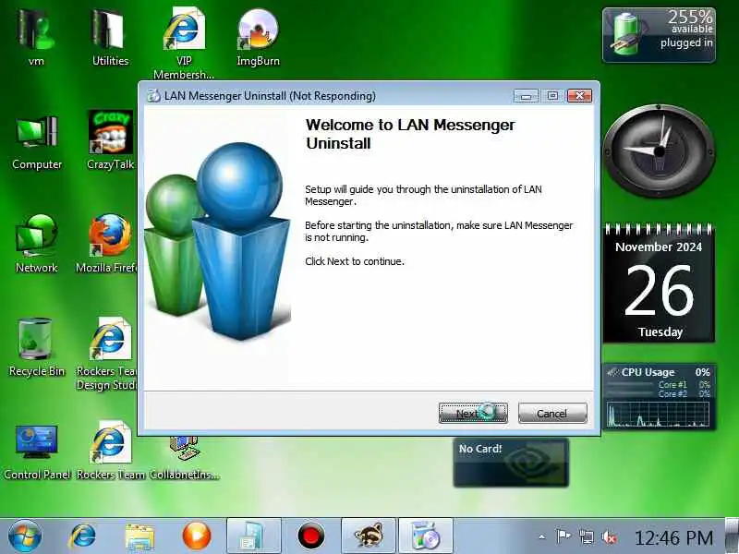Click the November 2024 calendar gadget

(659, 283)
